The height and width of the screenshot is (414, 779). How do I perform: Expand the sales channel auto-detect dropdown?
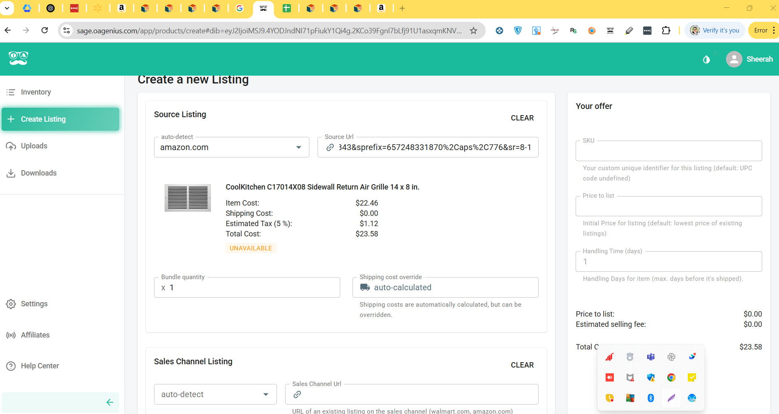pyautogui.click(x=266, y=394)
